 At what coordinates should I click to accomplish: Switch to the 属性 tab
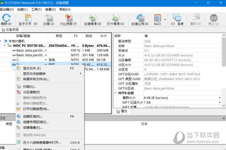(122, 111)
